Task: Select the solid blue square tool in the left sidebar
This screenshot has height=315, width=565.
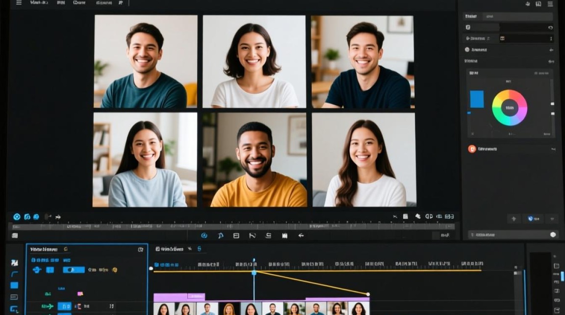Action: click(x=14, y=285)
